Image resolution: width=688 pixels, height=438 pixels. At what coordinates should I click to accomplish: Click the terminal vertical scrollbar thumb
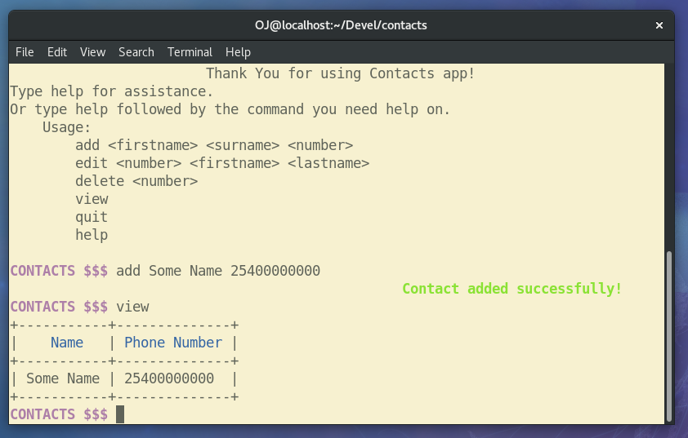pos(669,335)
